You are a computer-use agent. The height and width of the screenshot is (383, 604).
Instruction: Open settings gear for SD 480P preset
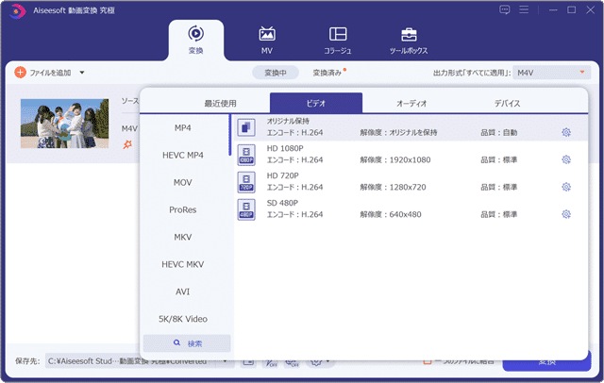[566, 214]
